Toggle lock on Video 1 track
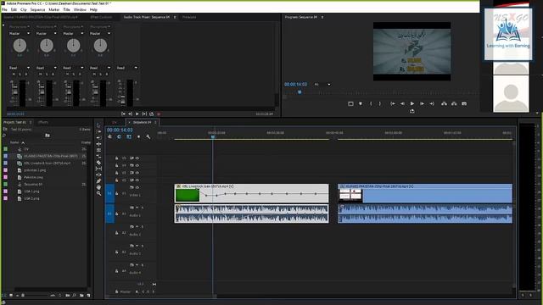This screenshot has width=543, height=305. [x=117, y=194]
